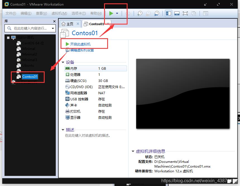Open the 虚拟机(M) menu

click(x=59, y=13)
